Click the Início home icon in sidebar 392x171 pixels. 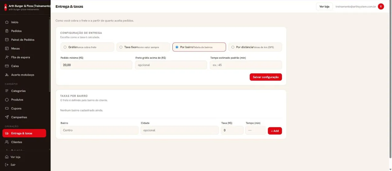tap(7, 22)
